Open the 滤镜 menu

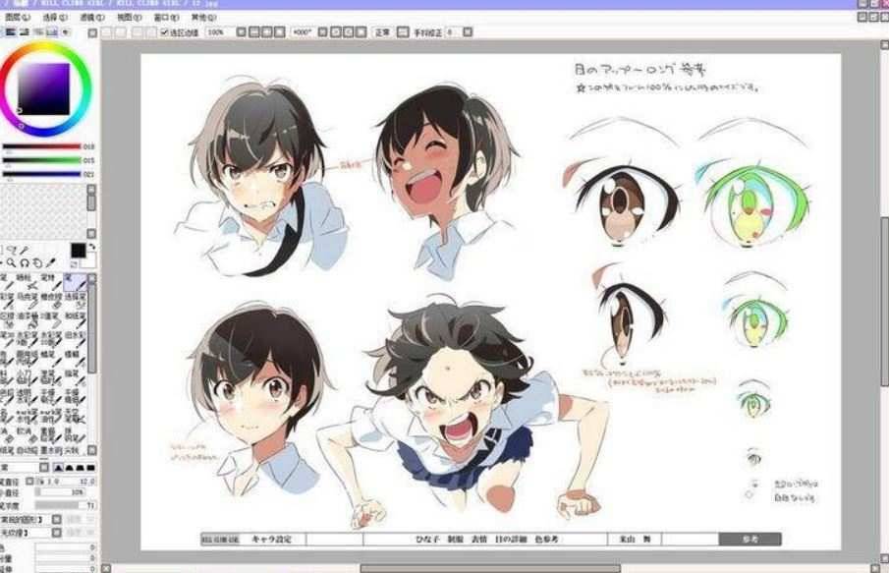point(91,18)
